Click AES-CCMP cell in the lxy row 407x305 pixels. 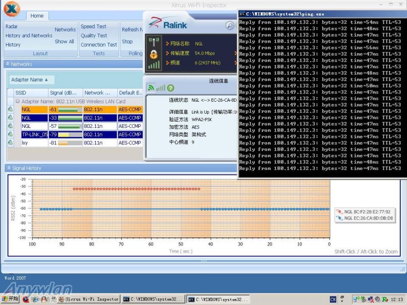pos(130,143)
